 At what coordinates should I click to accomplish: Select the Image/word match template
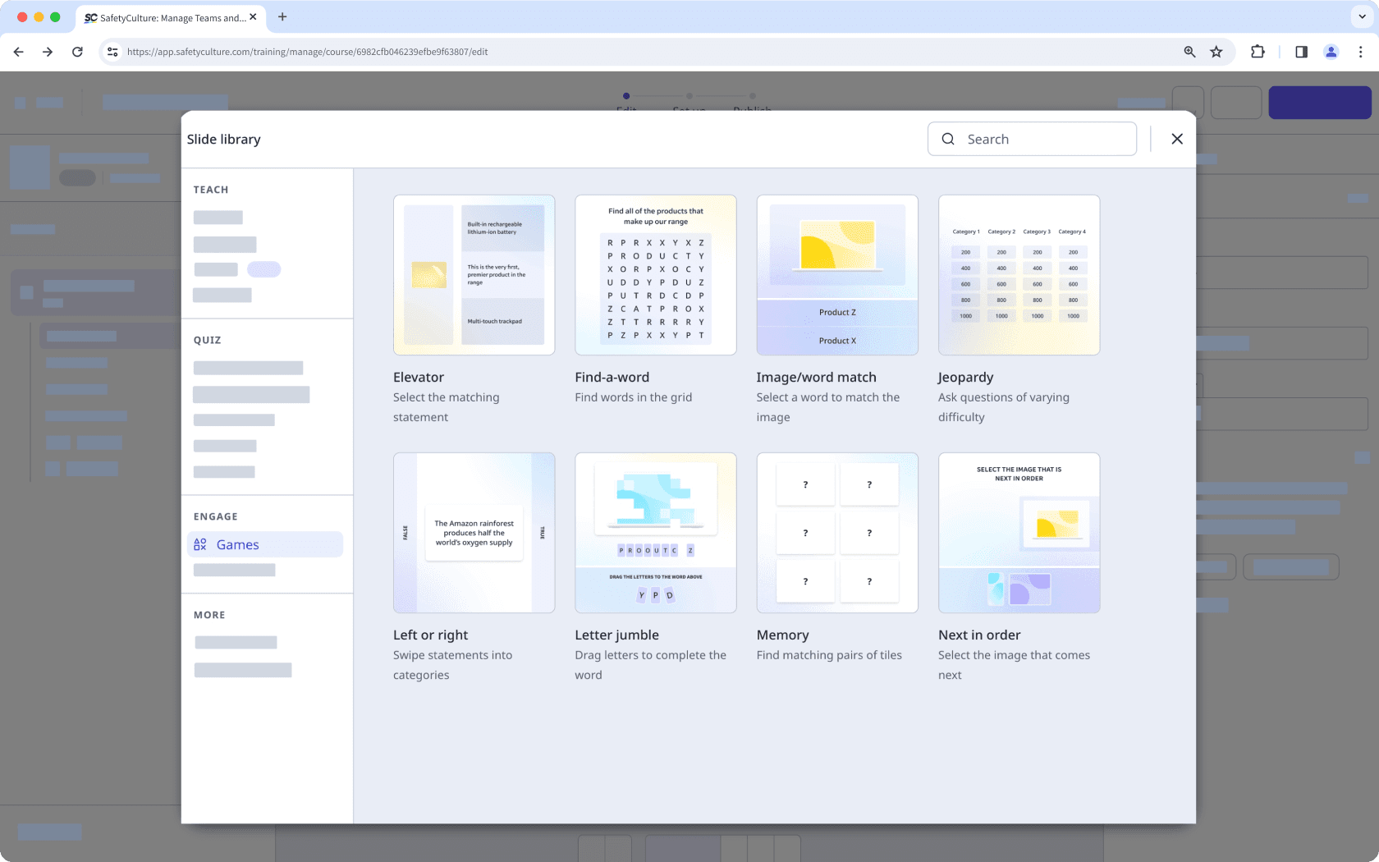(836, 275)
